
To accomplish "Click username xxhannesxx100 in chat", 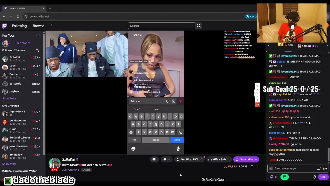I will pyautogui.click(x=279, y=117).
